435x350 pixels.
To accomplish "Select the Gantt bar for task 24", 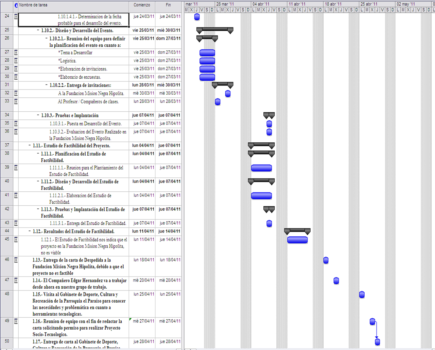I will (197, 17).
